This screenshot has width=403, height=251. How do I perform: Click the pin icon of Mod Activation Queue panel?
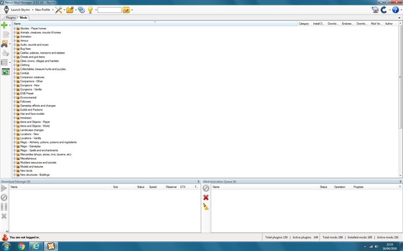(x=400, y=181)
